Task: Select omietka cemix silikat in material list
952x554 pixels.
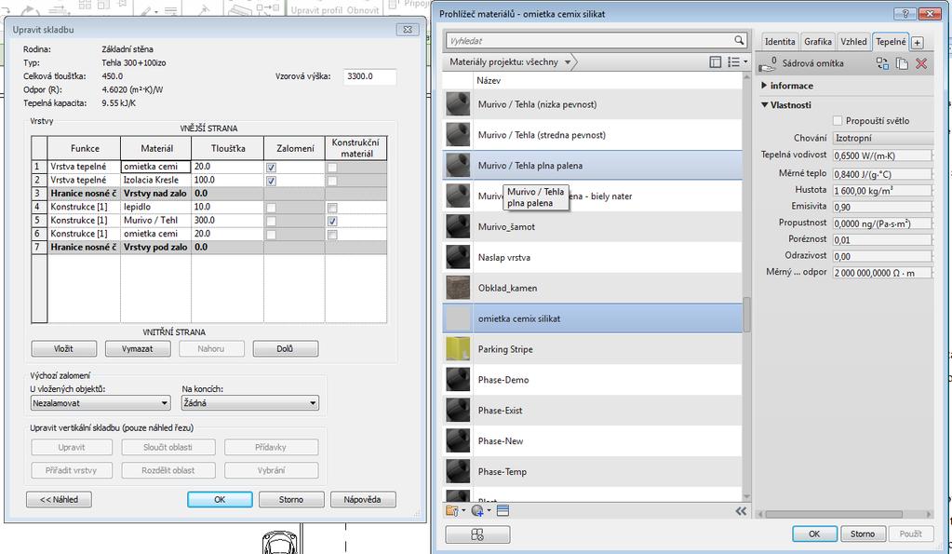Action: 593,318
